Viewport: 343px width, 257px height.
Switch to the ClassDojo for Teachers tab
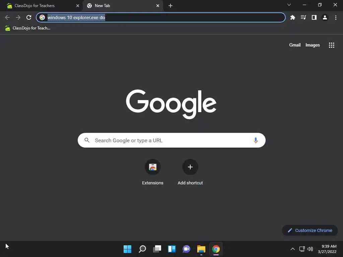pos(41,6)
